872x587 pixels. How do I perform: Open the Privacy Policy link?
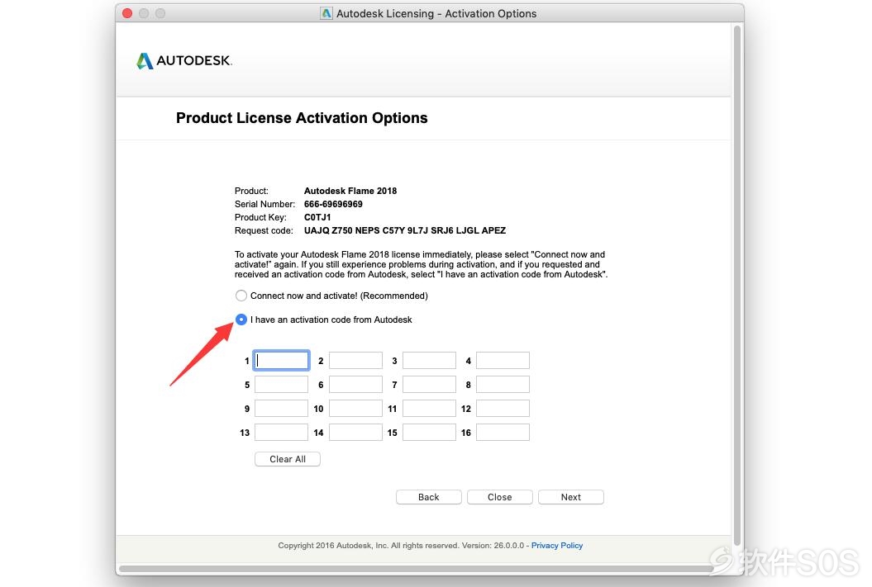point(557,546)
